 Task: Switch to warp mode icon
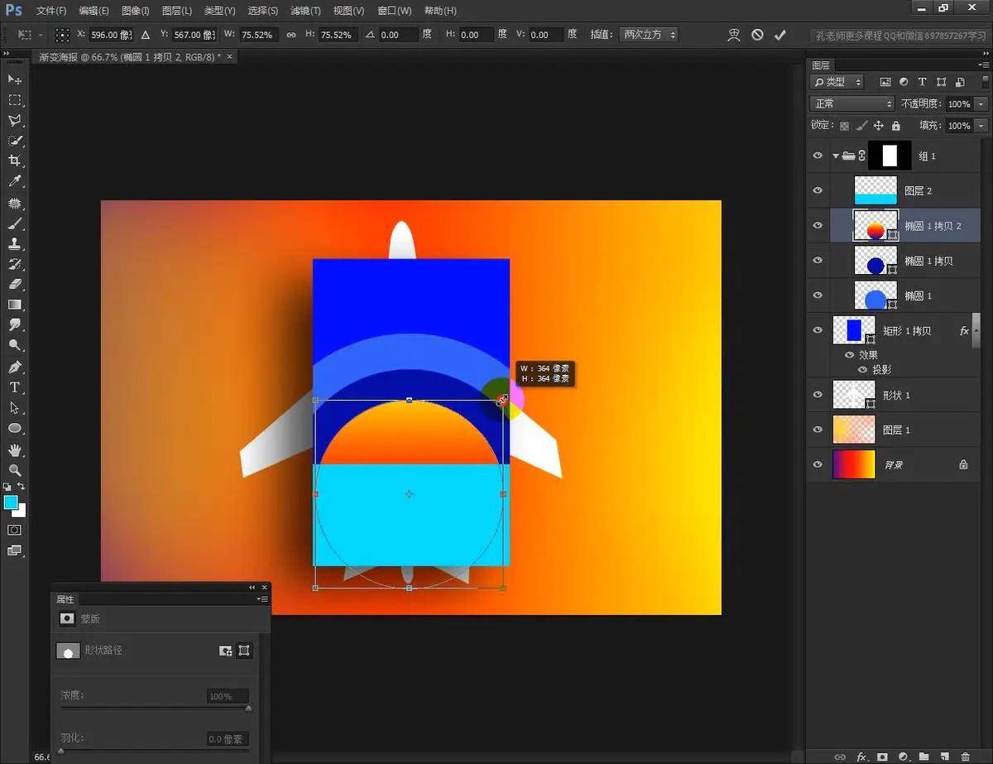734,35
